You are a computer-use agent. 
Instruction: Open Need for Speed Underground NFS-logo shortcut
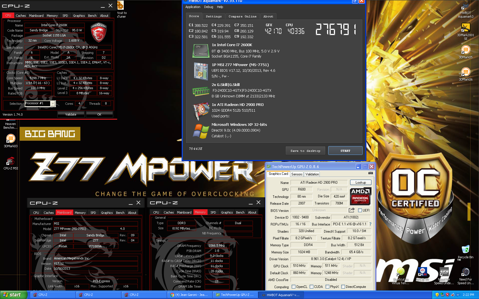pos(444,275)
